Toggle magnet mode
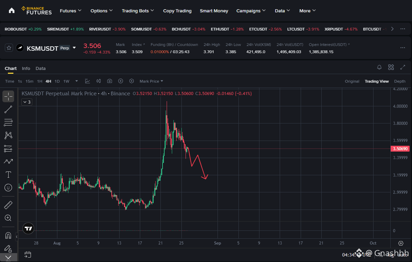 point(8,236)
